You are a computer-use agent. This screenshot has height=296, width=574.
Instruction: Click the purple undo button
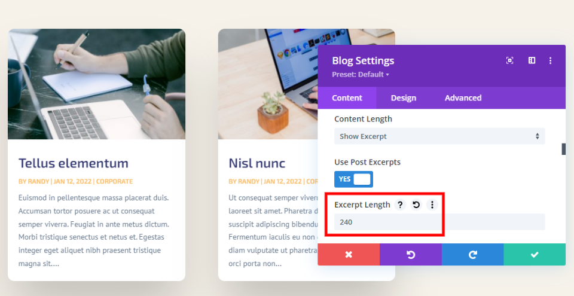[x=411, y=254]
